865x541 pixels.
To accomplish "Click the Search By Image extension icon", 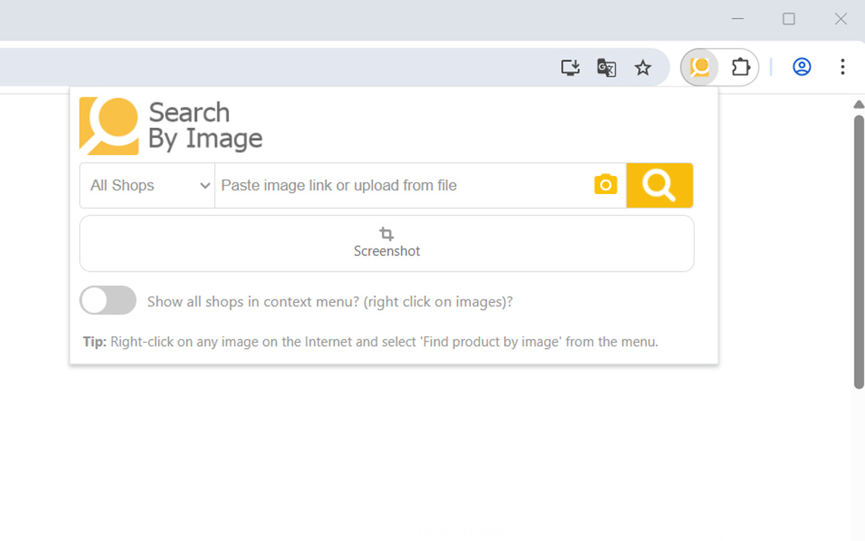I will (699, 67).
